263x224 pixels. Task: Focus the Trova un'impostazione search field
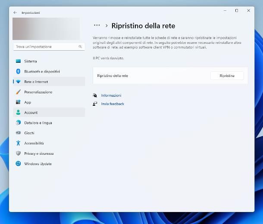point(49,47)
